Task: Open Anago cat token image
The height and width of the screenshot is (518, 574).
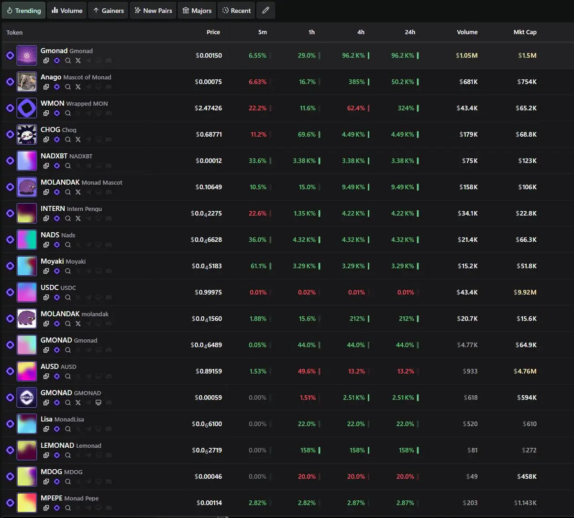Action: (x=27, y=82)
